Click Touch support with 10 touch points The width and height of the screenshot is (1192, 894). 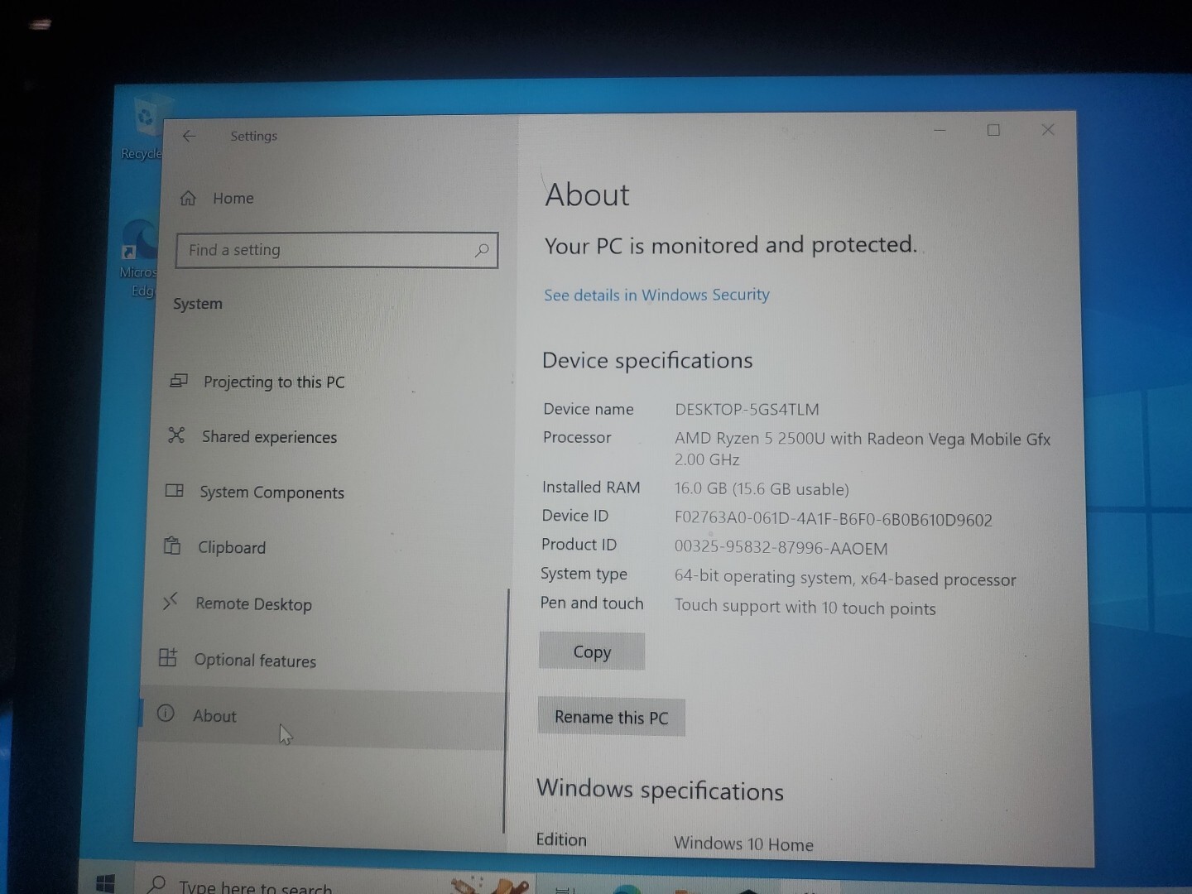pos(805,607)
